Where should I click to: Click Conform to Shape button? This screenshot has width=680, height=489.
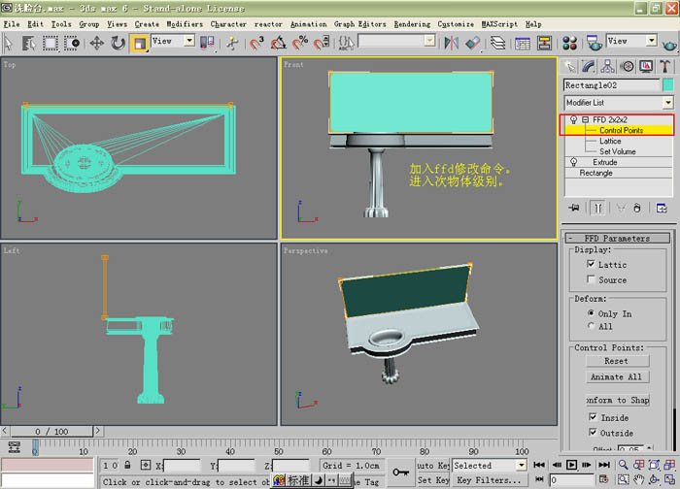tap(618, 400)
